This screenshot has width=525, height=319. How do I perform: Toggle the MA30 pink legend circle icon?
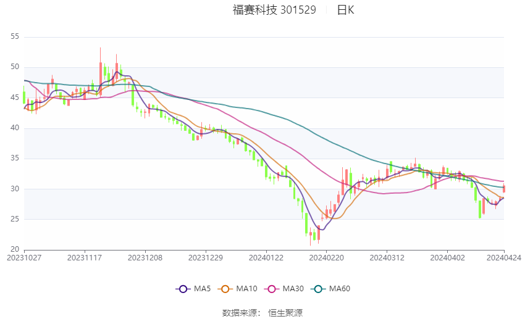tap(272, 289)
